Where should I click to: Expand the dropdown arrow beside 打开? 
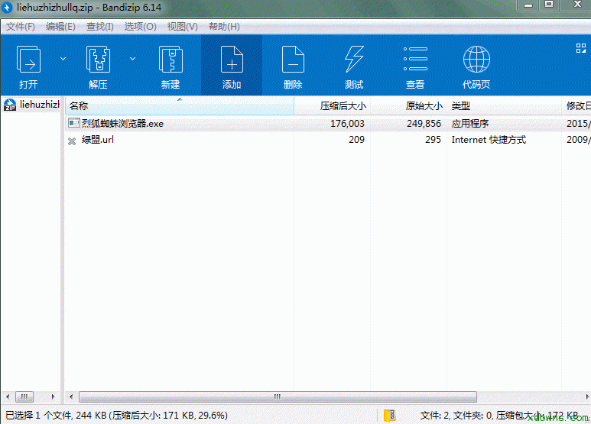point(63,59)
